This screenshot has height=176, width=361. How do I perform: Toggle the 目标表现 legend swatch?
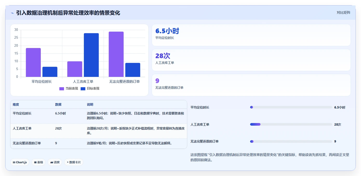(83, 89)
